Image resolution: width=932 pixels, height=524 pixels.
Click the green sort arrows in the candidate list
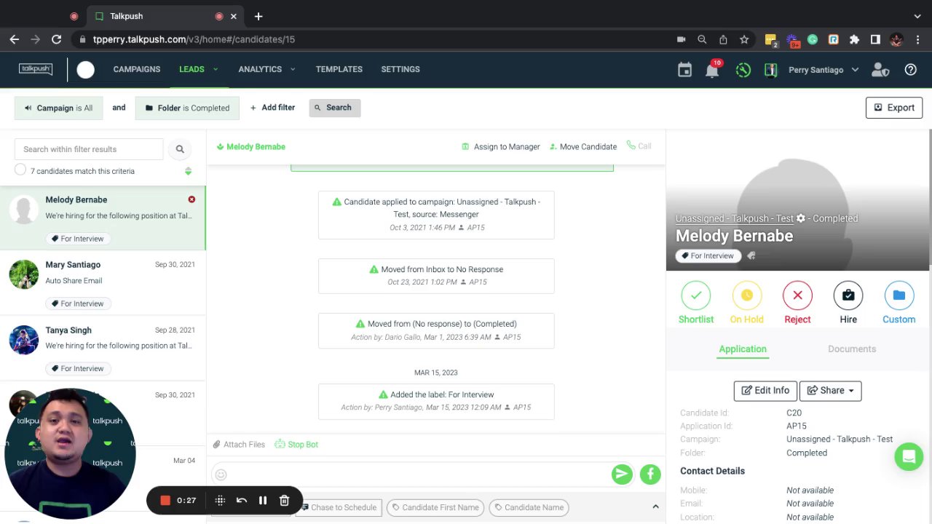[x=188, y=171]
